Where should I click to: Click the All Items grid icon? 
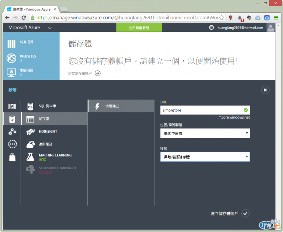(x=11, y=44)
